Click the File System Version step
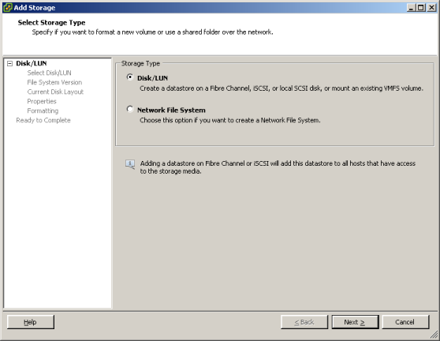The height and width of the screenshot is (341, 440). click(x=54, y=82)
